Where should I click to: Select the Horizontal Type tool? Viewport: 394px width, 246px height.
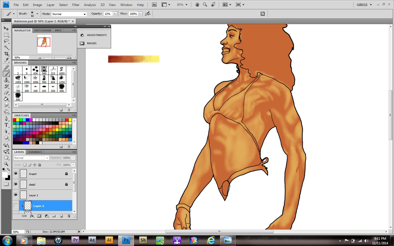click(x=6, y=125)
